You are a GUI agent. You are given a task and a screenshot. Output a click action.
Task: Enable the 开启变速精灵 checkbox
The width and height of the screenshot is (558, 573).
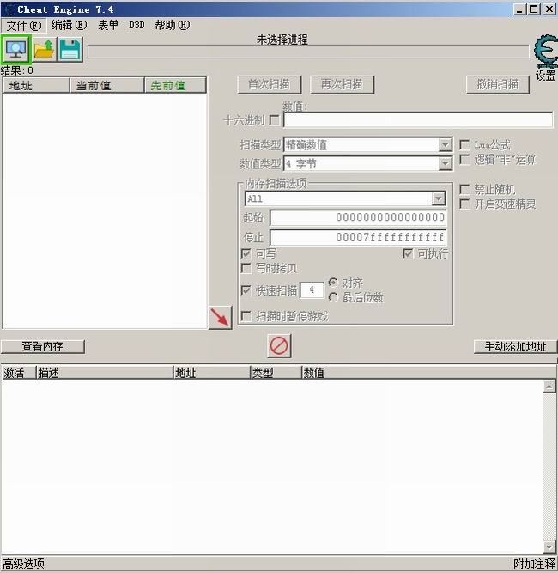(464, 204)
